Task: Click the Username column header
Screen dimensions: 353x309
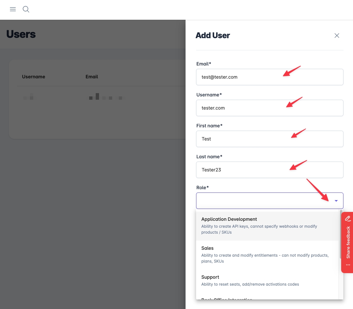Action: (34, 77)
